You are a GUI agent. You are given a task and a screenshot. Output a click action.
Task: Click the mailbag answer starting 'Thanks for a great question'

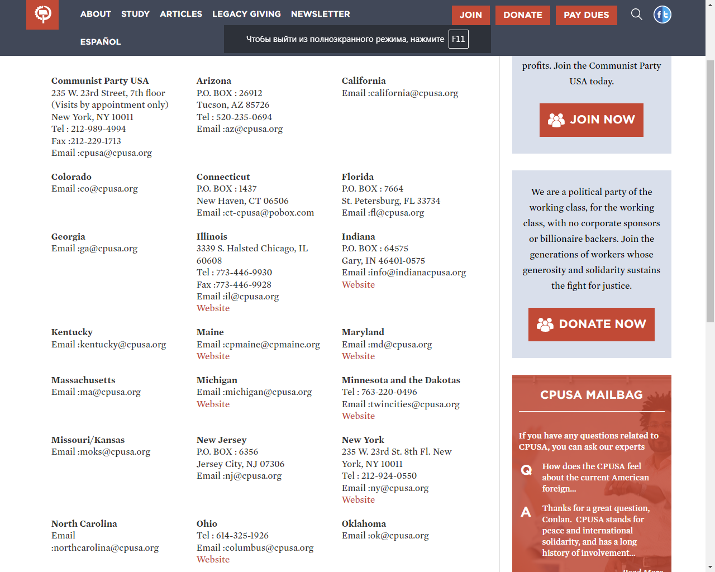point(596,531)
